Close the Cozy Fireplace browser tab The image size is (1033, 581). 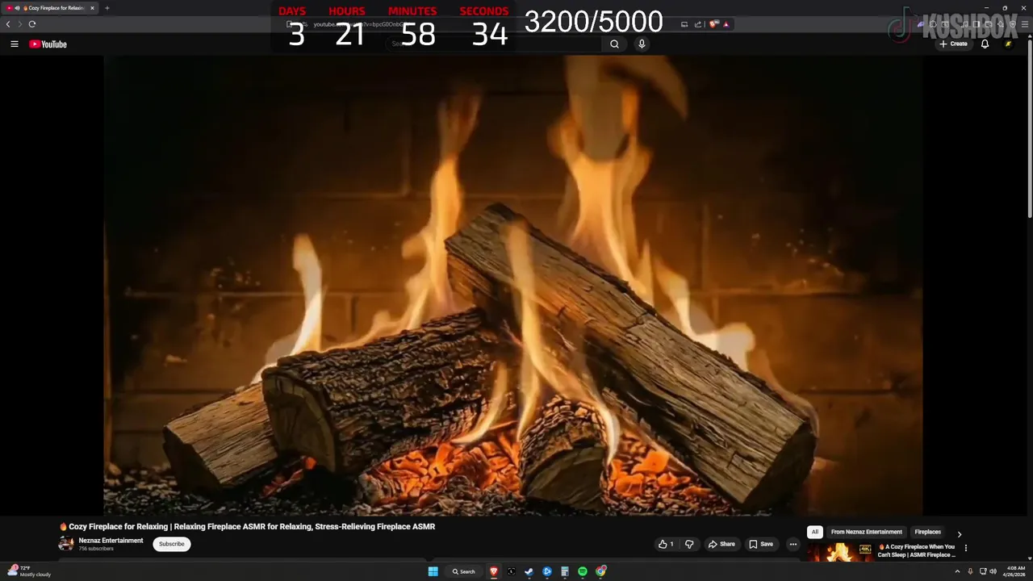tap(92, 8)
